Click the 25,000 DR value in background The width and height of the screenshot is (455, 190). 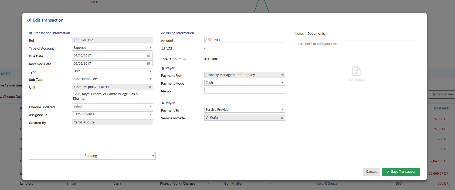[x=441, y=119]
